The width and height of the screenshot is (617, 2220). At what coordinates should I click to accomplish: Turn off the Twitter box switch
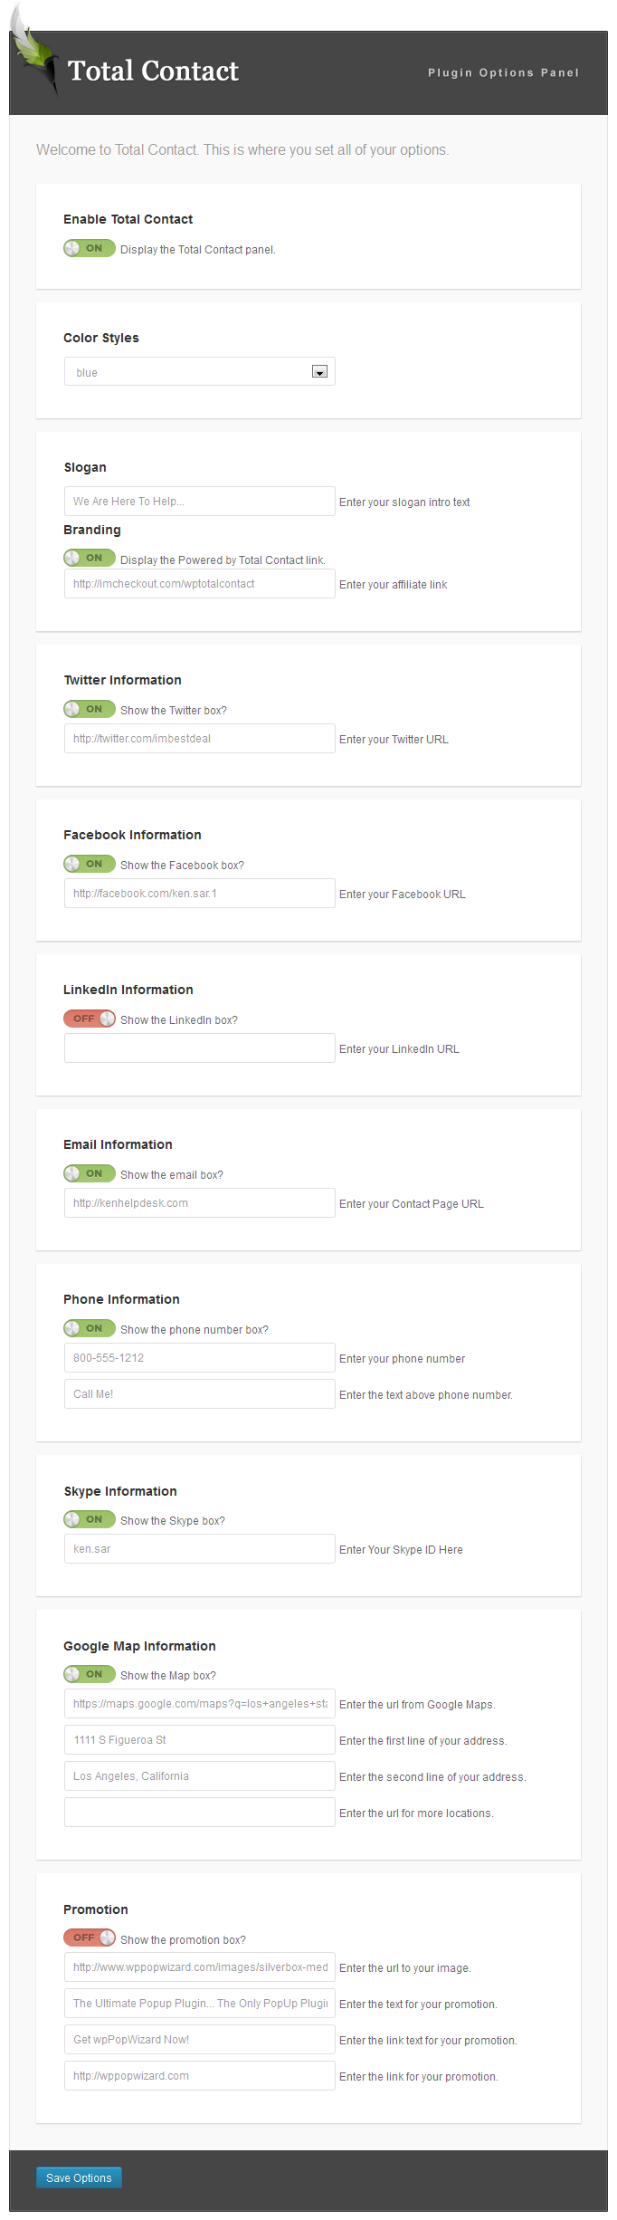click(x=90, y=709)
